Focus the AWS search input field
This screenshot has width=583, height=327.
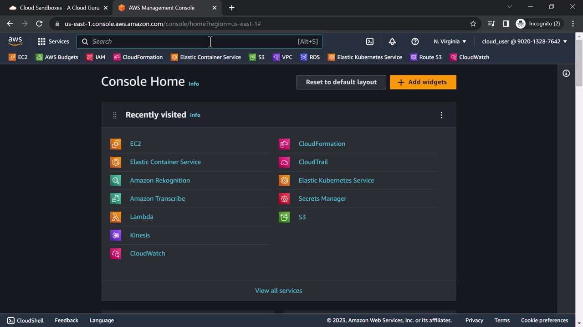(x=199, y=41)
